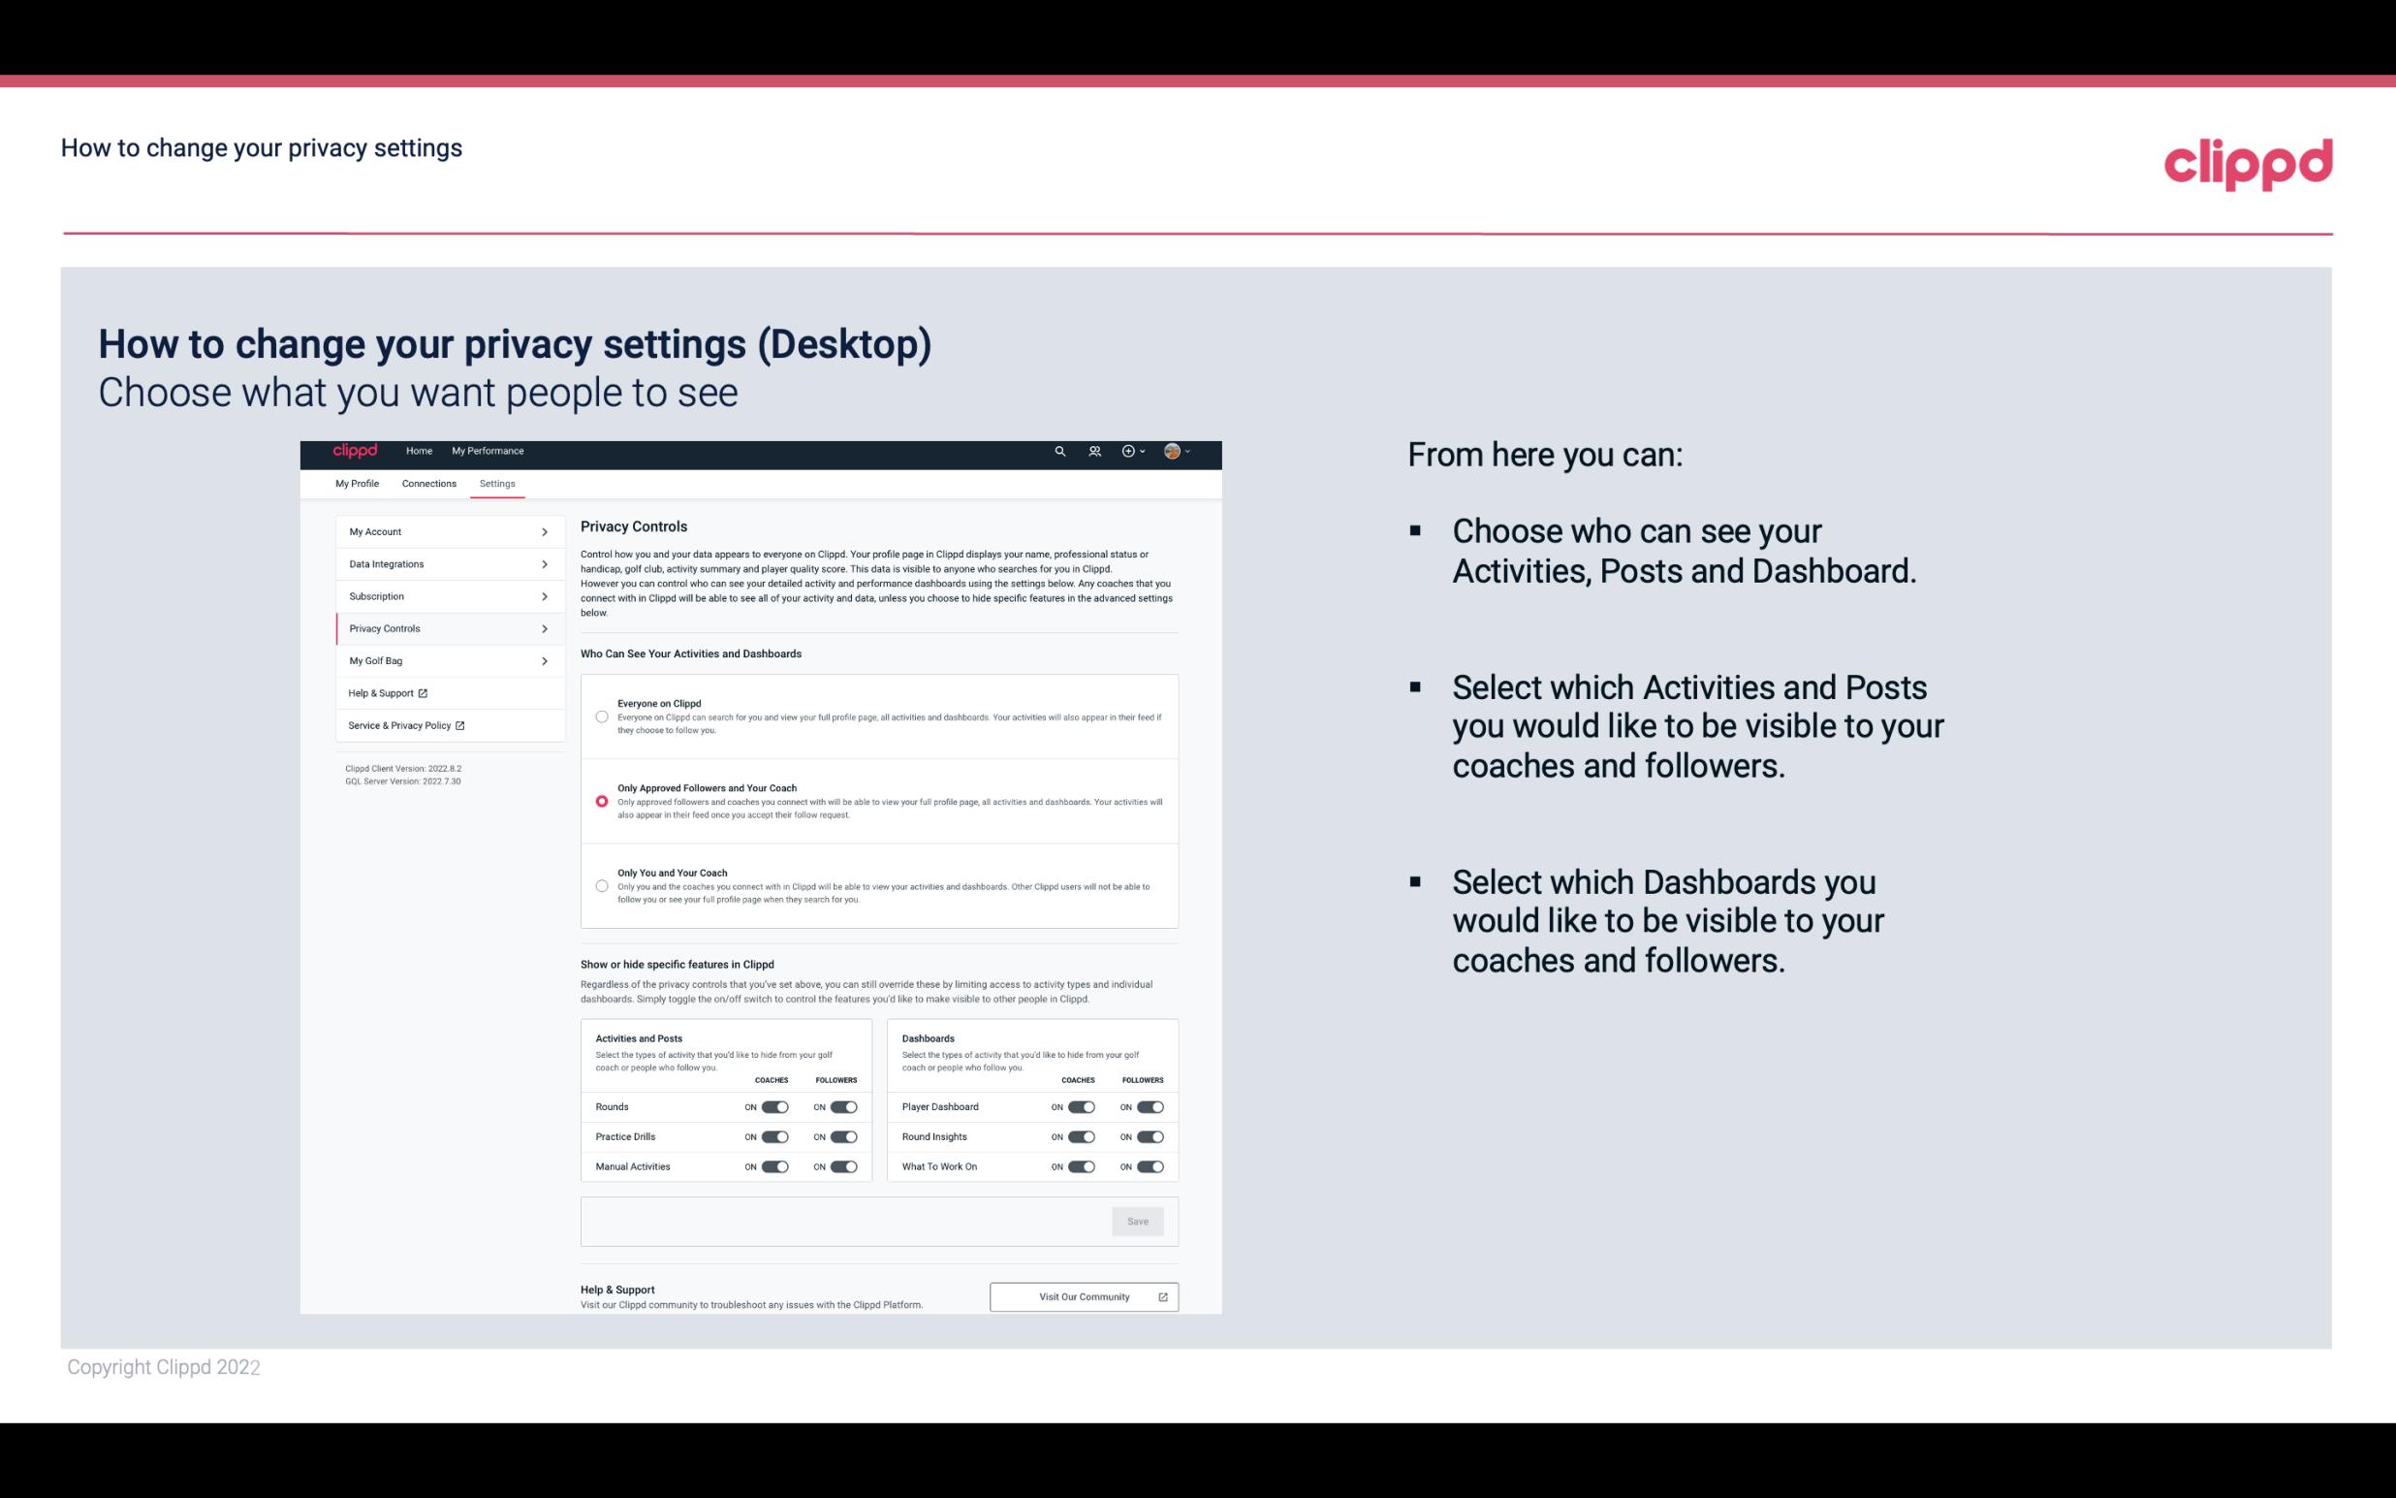Click the My Performance navigation icon
The width and height of the screenshot is (2396, 1498).
(x=489, y=451)
